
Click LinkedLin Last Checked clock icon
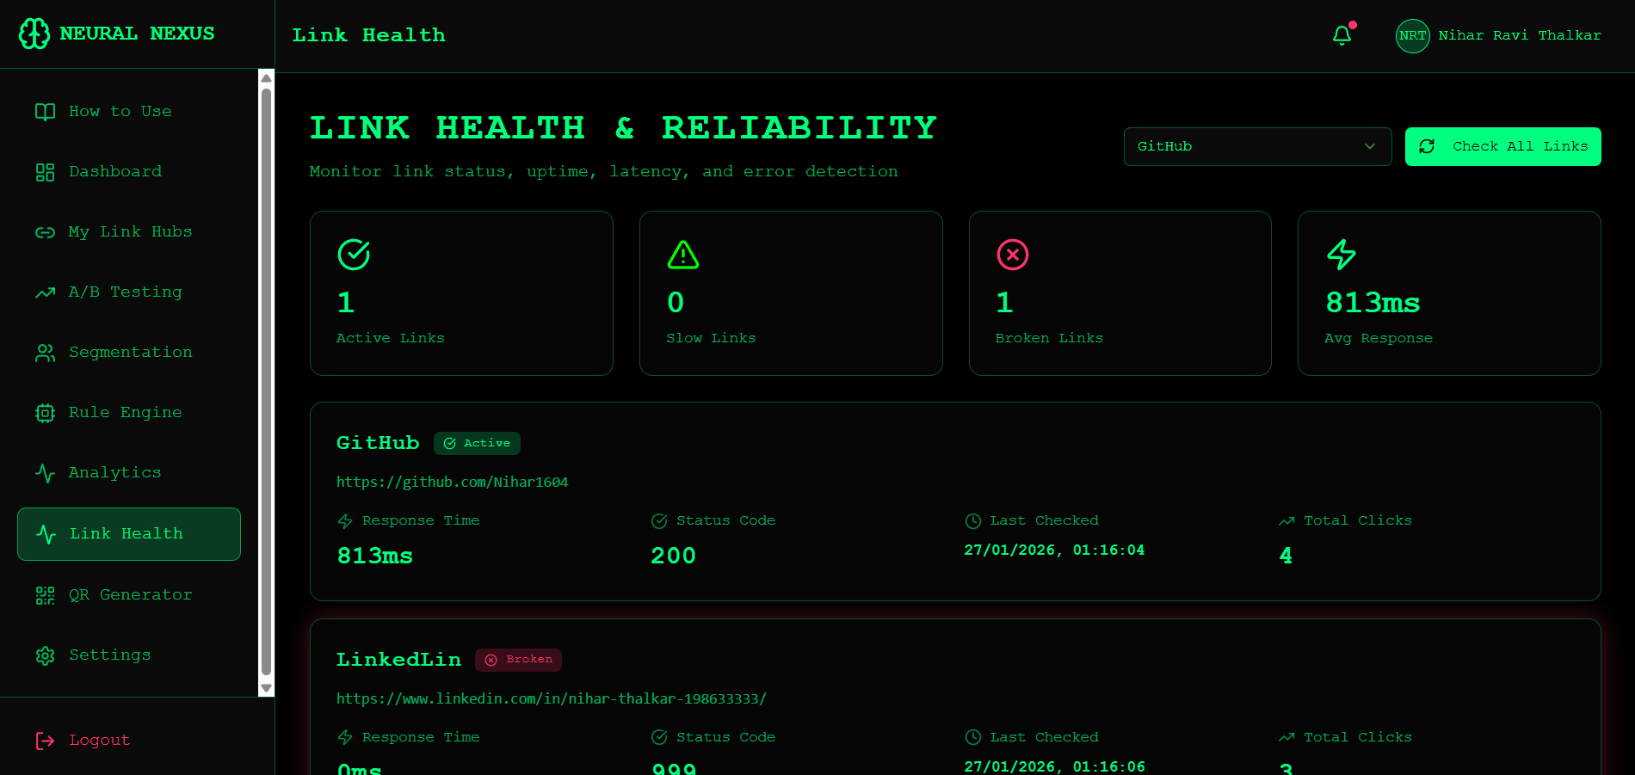click(x=973, y=737)
